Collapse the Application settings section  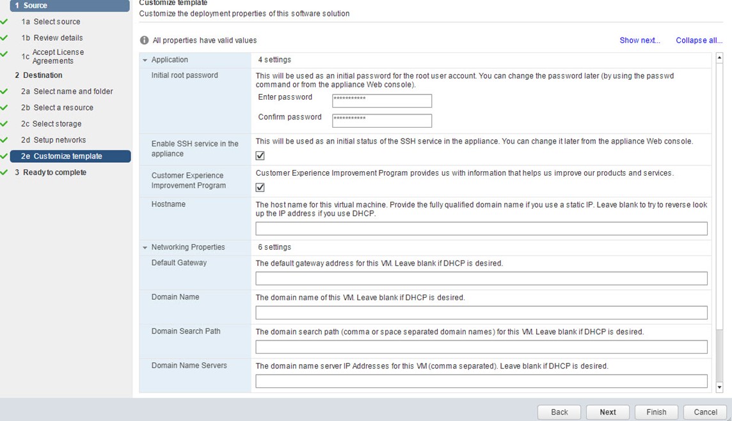click(145, 60)
